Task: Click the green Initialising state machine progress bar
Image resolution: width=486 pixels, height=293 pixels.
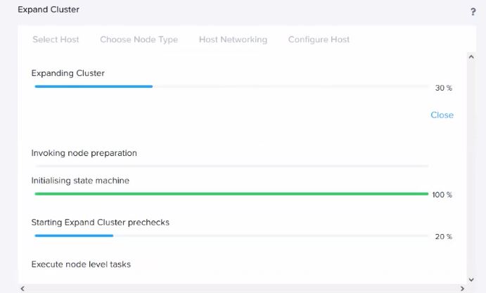Action: (x=231, y=194)
